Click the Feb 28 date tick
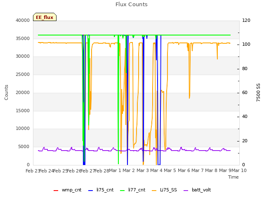The image size is (264, 198). coord(102,171)
